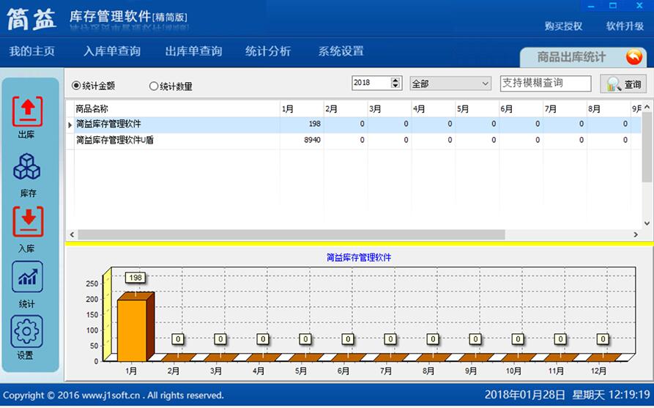Select the 统计数量 radio button

[154, 86]
